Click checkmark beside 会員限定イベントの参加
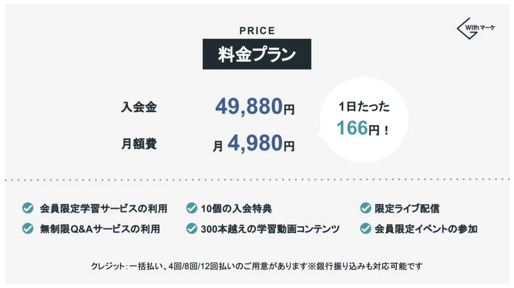This screenshot has height=288, width=514. [365, 228]
